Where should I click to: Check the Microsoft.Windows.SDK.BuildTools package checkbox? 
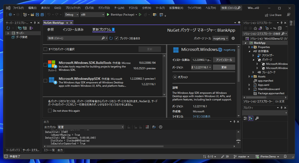click(x=45, y=65)
